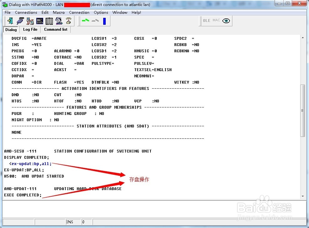Open the Macro menu
This screenshot has height=228, width=309.
point(59,13)
